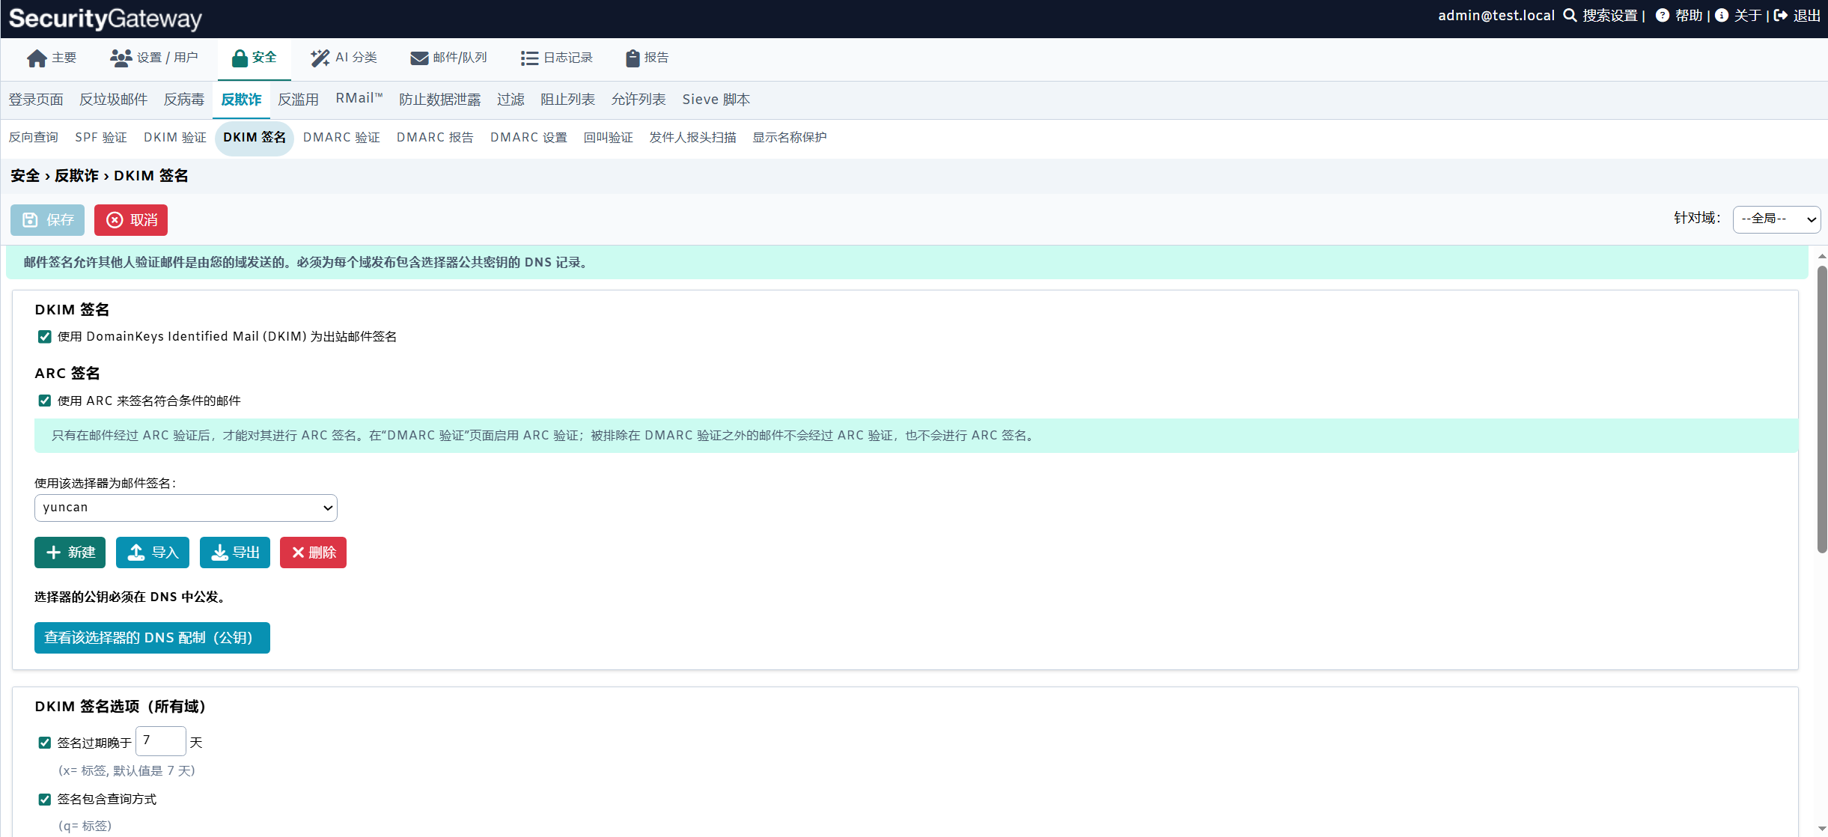1828x837 pixels.
Task: Toggle 使用 ARC 来签名符合条件的邮件 checkbox
Action: tap(45, 401)
